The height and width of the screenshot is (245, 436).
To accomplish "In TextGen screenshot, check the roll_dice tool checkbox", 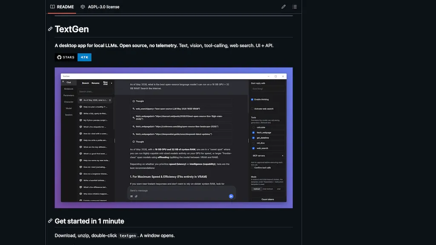I will click(253, 143).
